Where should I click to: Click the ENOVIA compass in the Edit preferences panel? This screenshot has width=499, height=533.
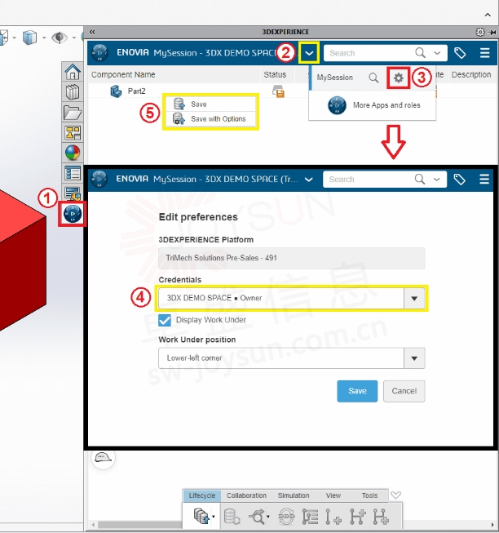[99, 179]
